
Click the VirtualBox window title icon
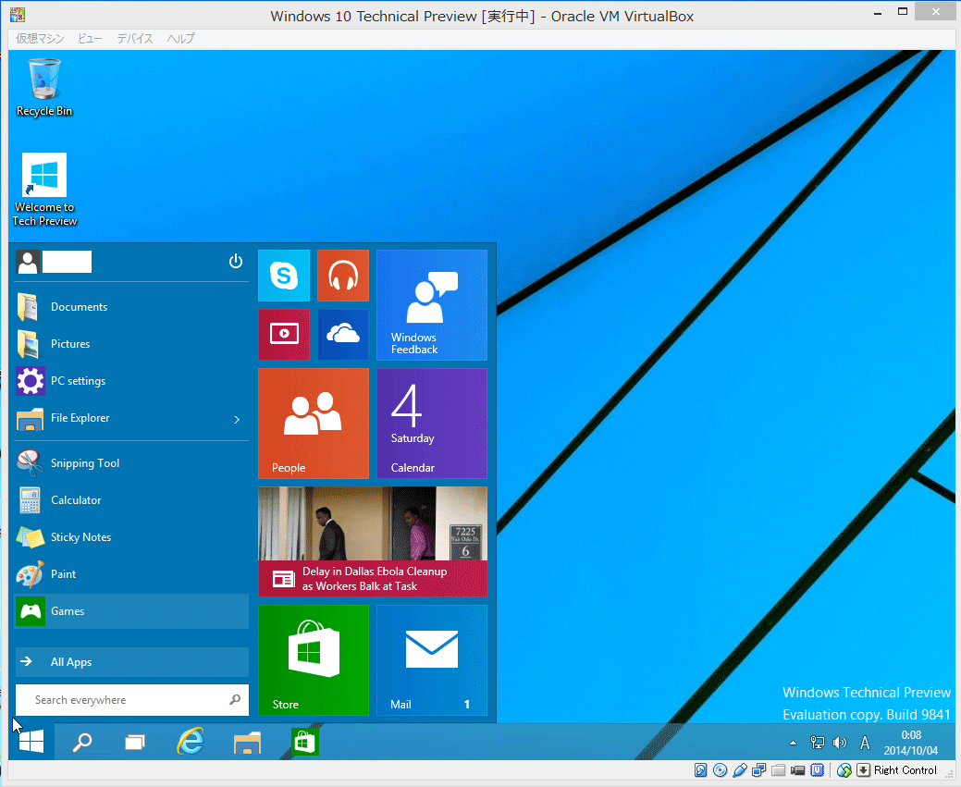18,15
